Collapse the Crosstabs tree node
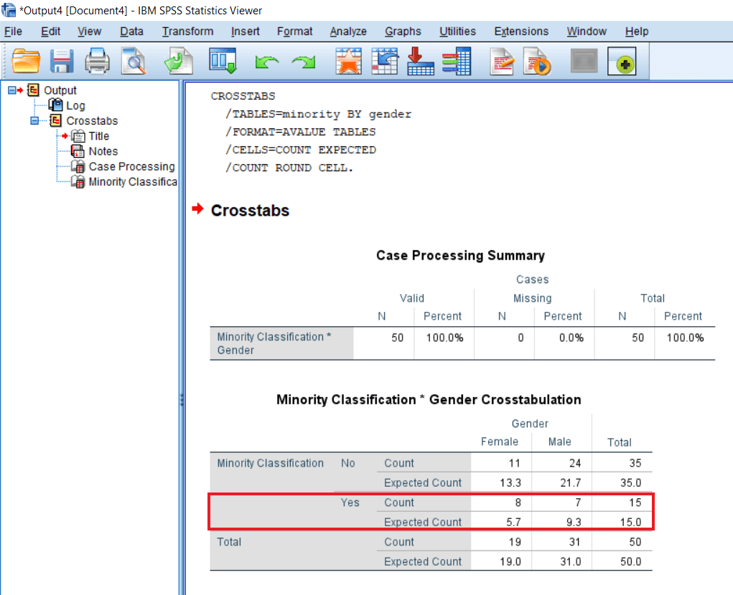 point(34,121)
